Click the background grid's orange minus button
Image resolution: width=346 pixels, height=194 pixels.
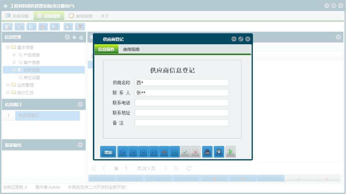[242, 179]
